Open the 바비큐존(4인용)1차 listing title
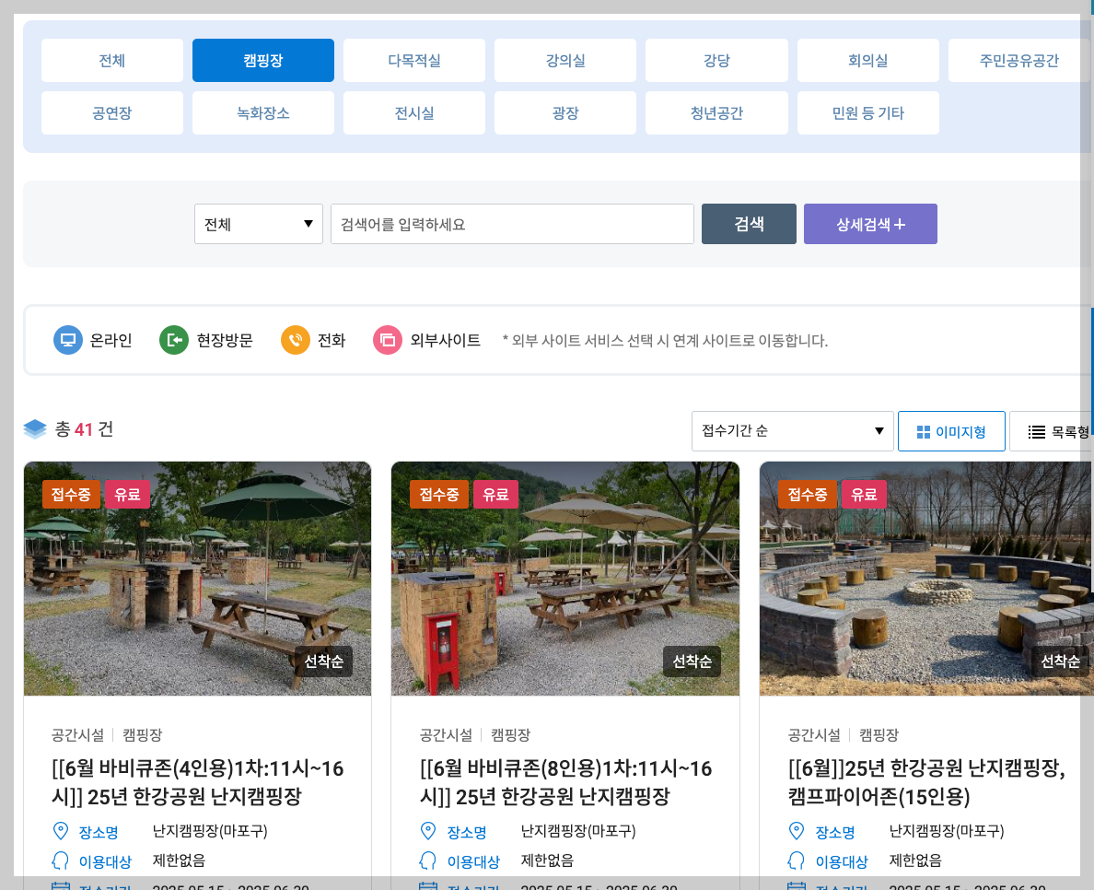Viewport: 1094px width, 890px height. pyautogui.click(x=197, y=782)
